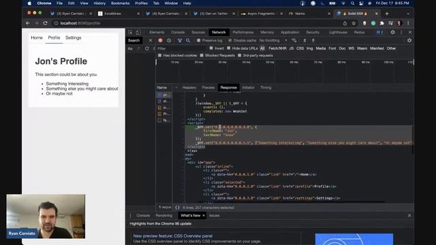Toggle the device toolbar icon

tap(138, 32)
